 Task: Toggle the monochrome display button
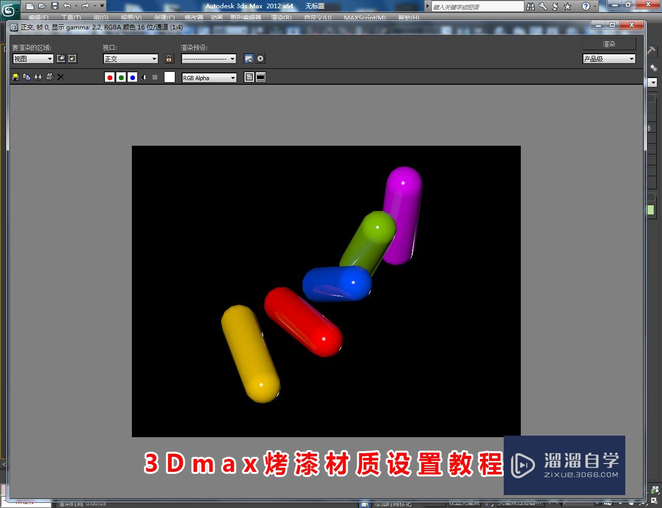pyautogui.click(x=155, y=78)
